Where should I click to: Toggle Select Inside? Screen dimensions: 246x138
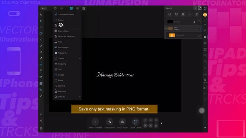[x=122, y=123]
